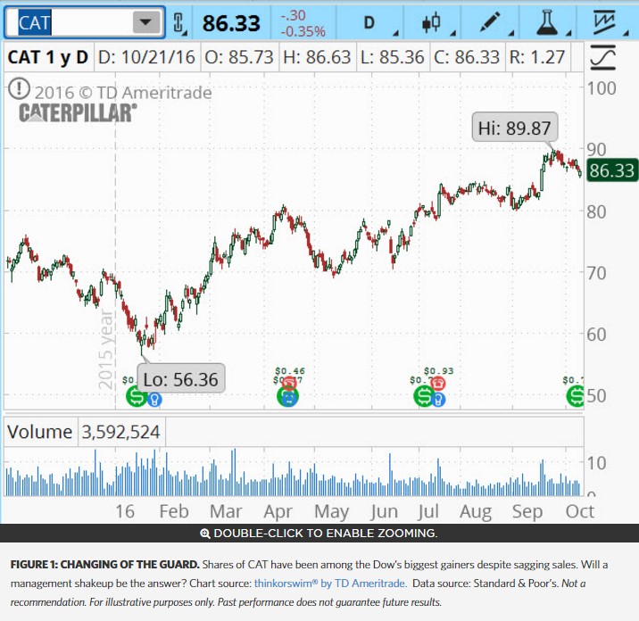
Task: Click the Lo: 56.36 price bubble
Action: 181,379
